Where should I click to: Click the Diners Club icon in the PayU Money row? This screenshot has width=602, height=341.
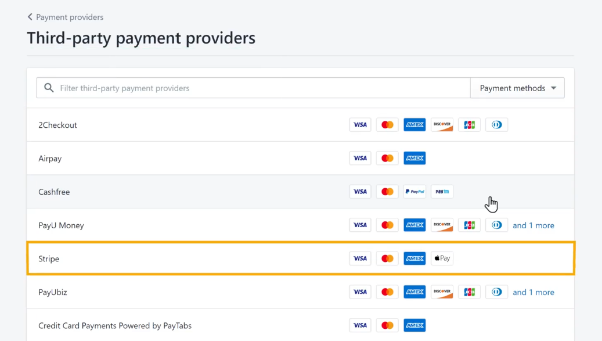496,225
